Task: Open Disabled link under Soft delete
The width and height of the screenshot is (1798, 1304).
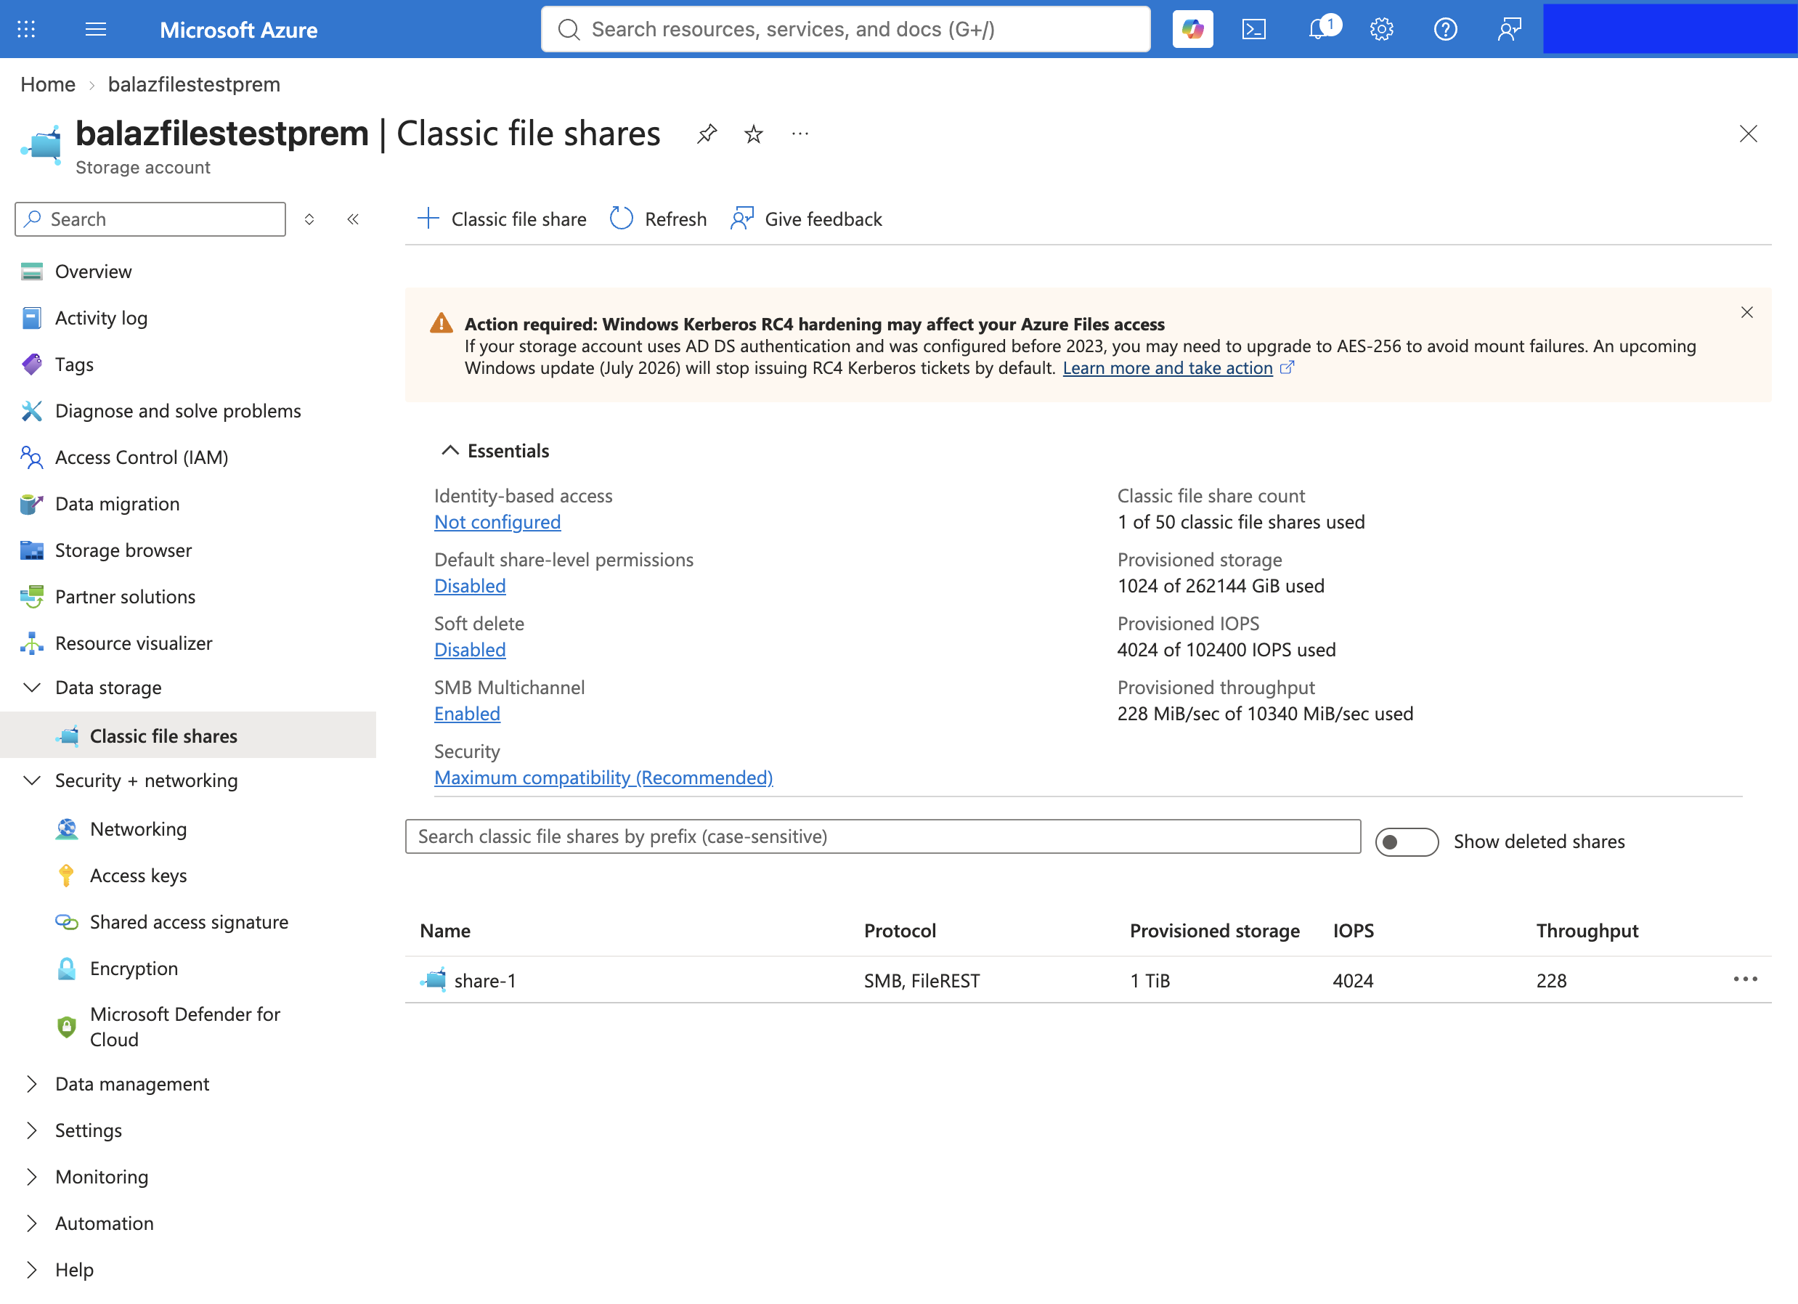Action: point(470,650)
